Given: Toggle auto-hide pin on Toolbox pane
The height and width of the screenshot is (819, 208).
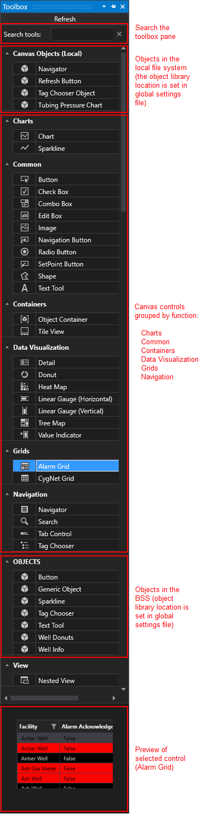Looking at the screenshot, I should (x=113, y=7).
